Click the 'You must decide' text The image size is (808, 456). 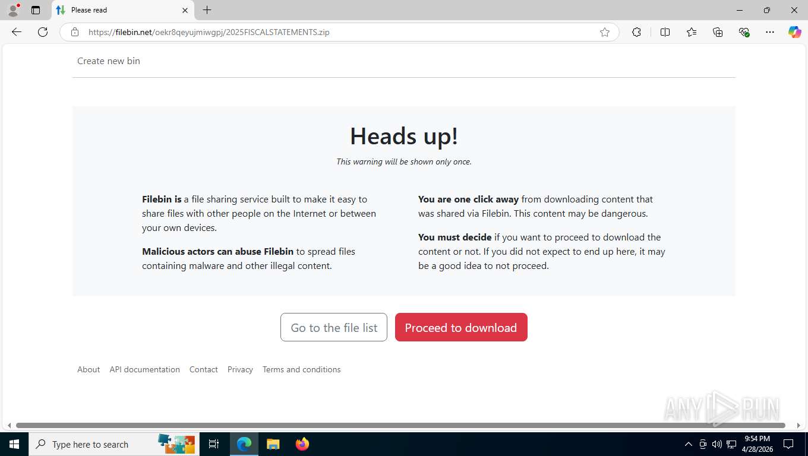click(455, 237)
